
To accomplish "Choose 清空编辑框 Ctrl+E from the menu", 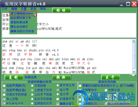I will tap(23, 14).
